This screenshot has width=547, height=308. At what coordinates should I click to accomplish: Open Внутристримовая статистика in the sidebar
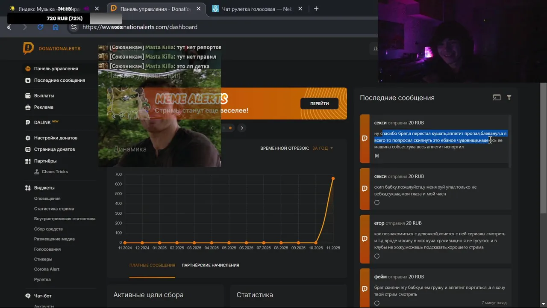coord(65,219)
